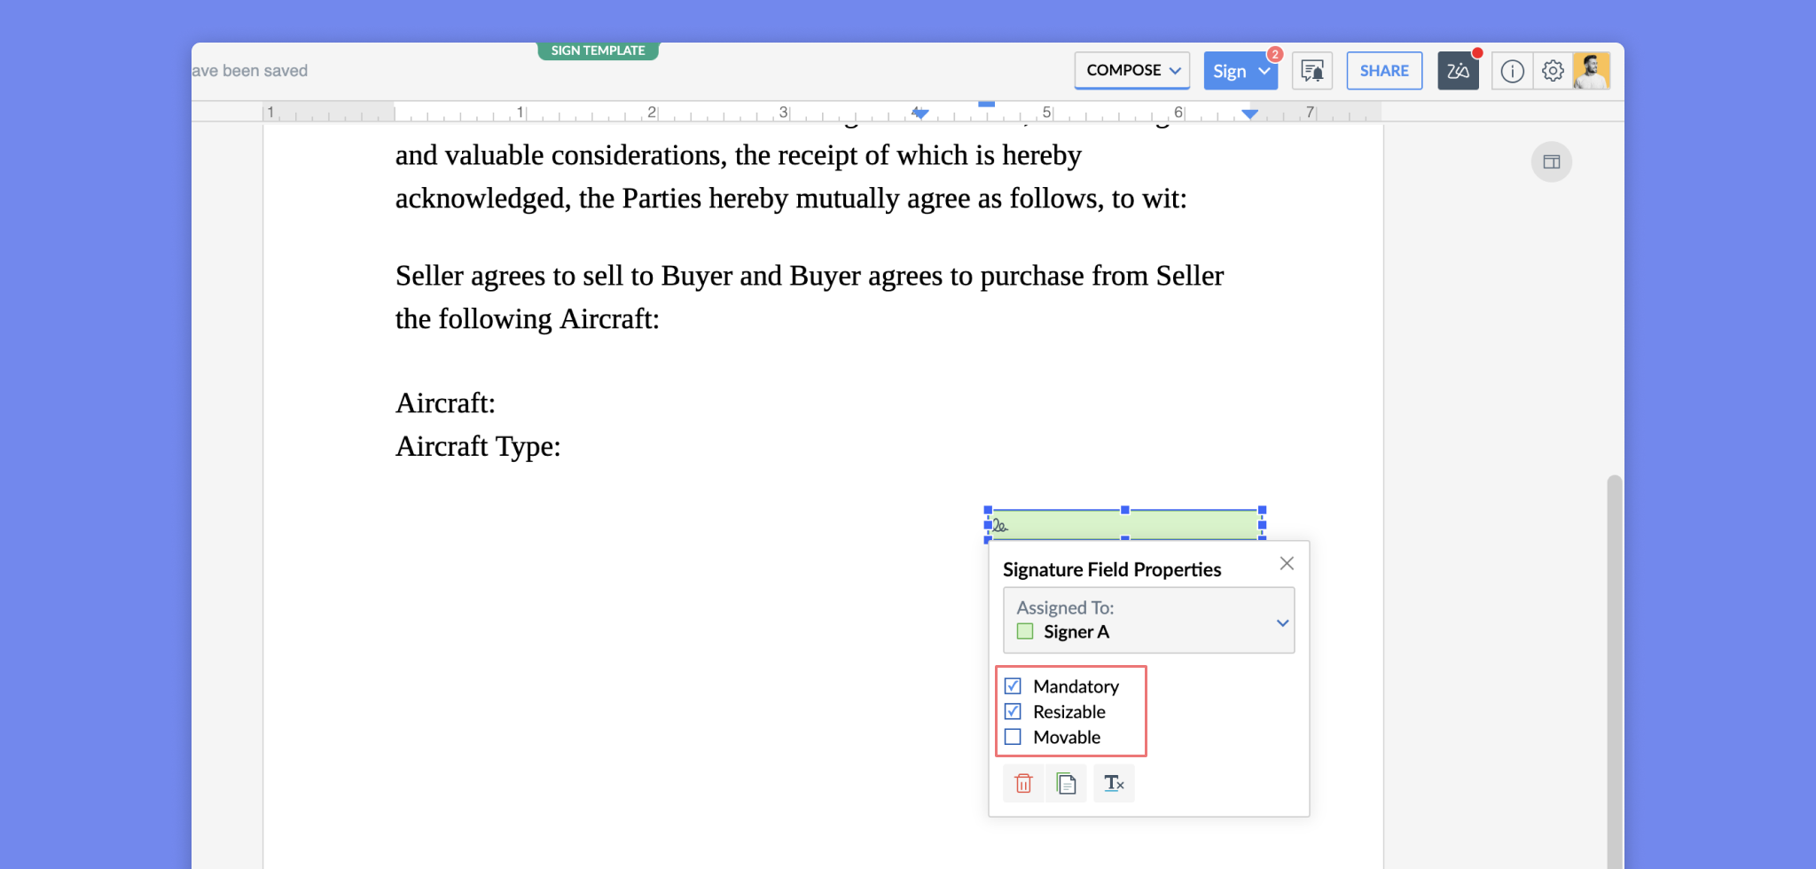
Task: Click the clear formatting Tx icon
Action: (x=1114, y=784)
